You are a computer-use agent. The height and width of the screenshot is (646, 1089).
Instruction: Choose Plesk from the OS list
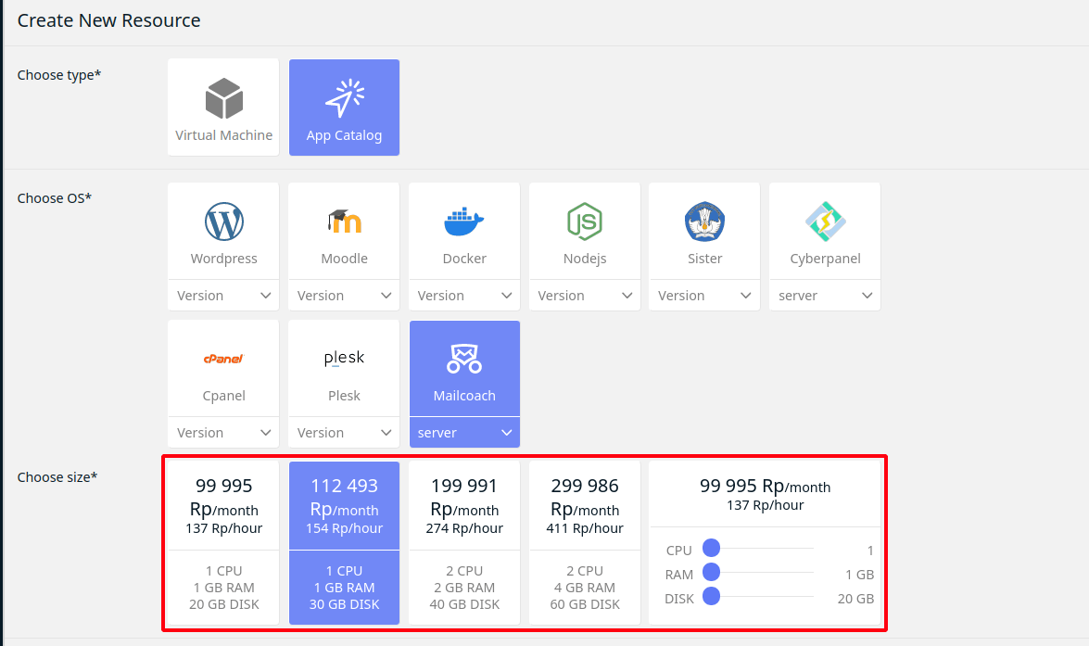pyautogui.click(x=344, y=367)
